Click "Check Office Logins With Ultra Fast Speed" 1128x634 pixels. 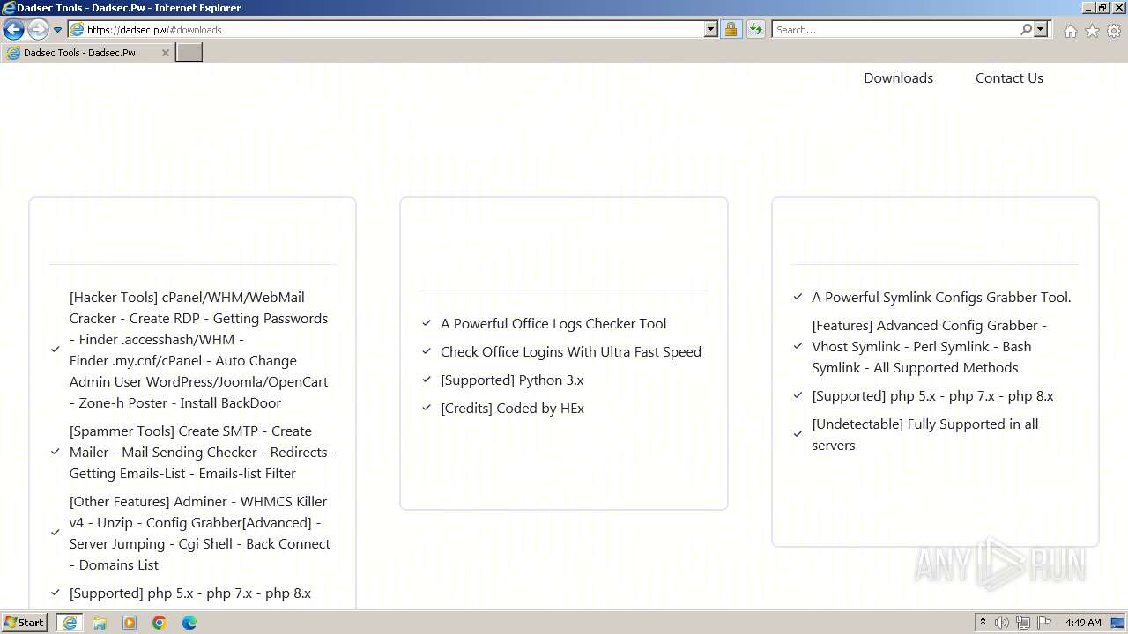pos(571,351)
